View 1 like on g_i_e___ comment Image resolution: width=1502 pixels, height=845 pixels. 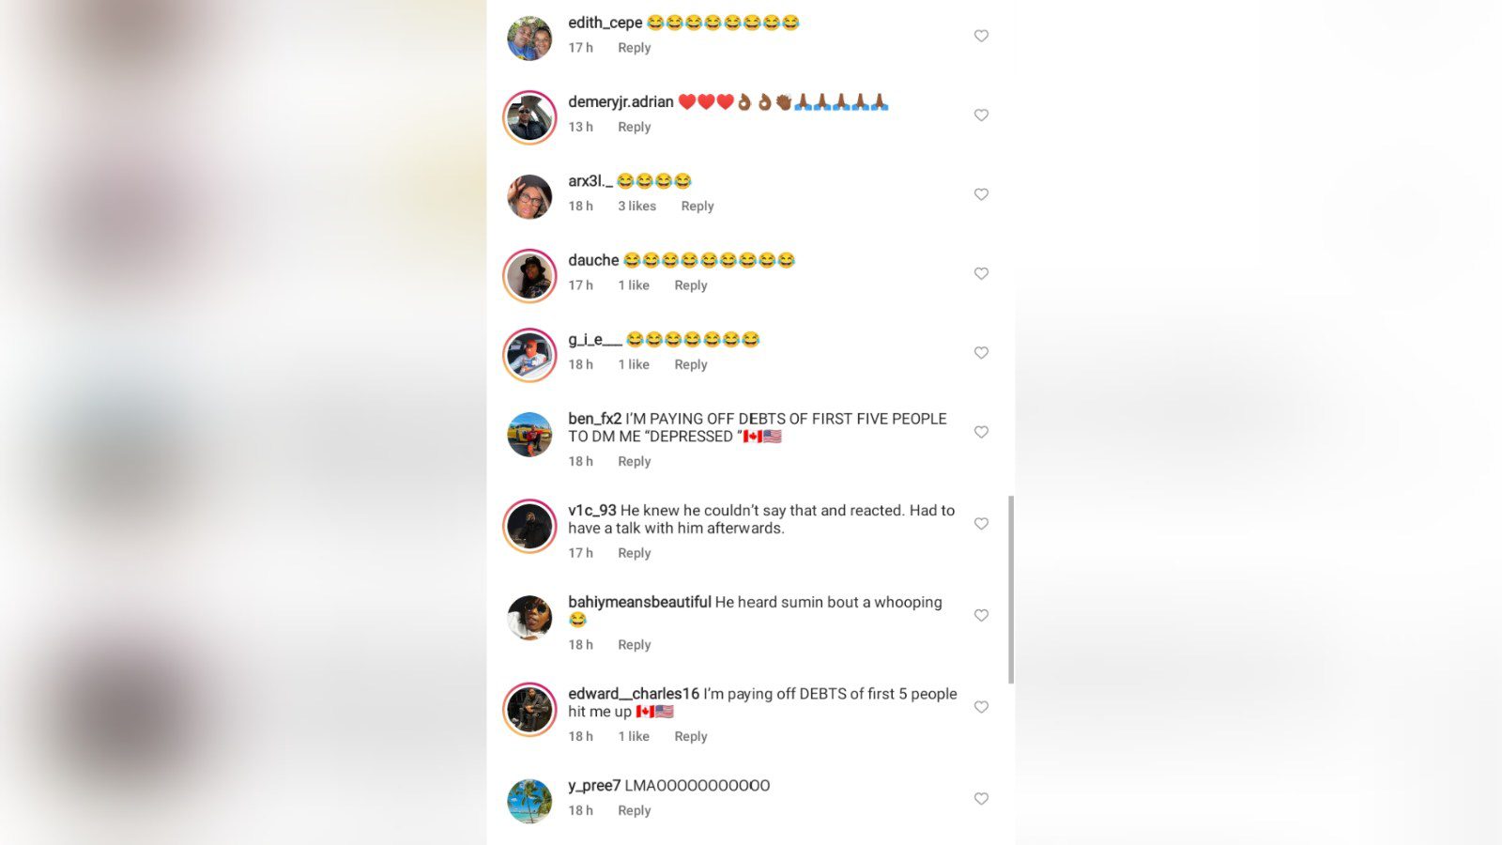point(634,364)
